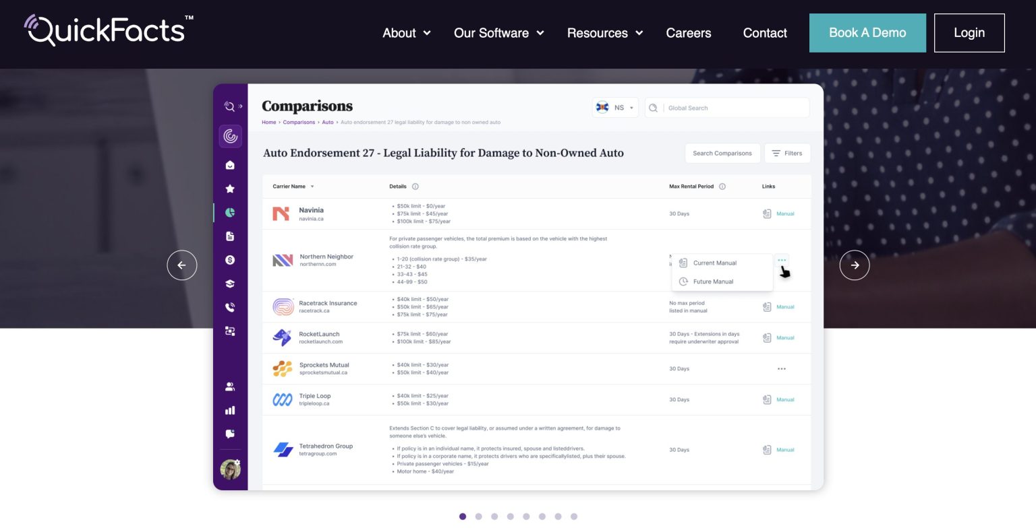Click '30 Days' cell in Navinia row
The image size is (1036, 532).
(x=679, y=213)
